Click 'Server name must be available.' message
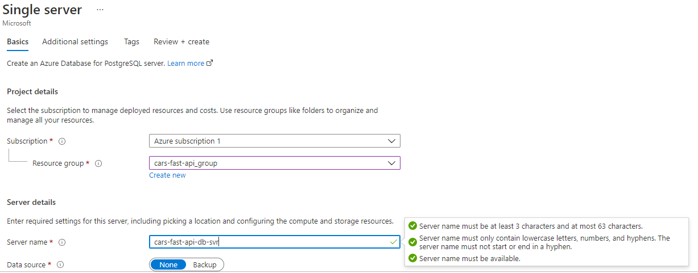698x273 pixels. (470, 259)
